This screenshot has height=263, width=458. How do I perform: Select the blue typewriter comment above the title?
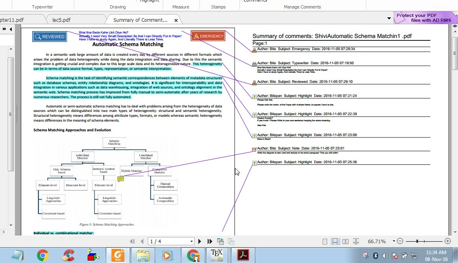[130, 36]
